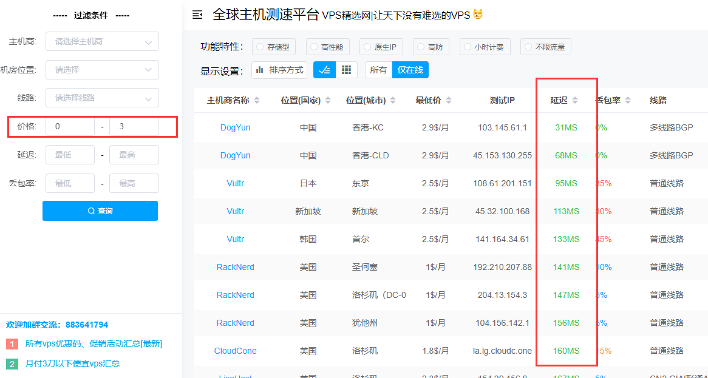Viewport: 708px width, 378px height.
Task: Focus 延迟 最低 input field
Action: [x=70, y=155]
